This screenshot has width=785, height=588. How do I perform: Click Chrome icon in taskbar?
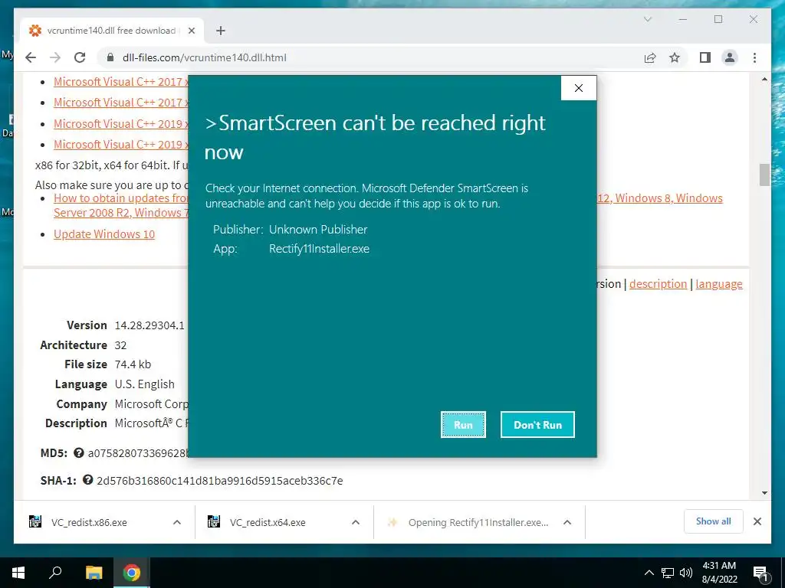pos(132,573)
